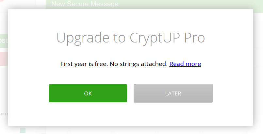The height and width of the screenshot is (134, 263).
Task: Click the First year is free text
Action: point(84,64)
